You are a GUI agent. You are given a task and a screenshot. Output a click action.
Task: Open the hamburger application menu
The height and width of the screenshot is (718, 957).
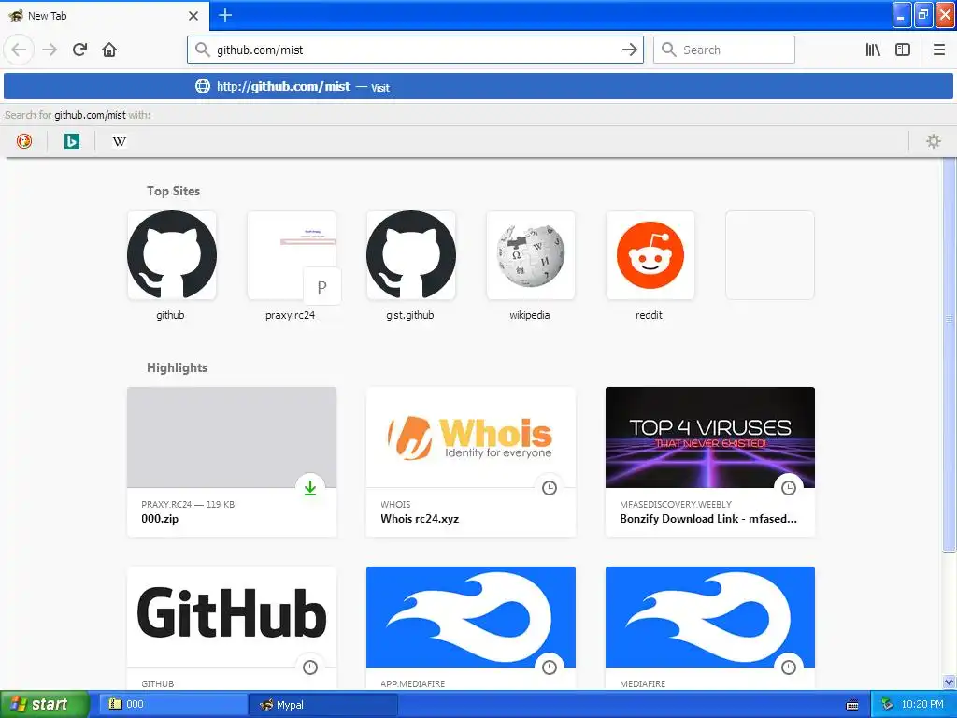click(x=938, y=50)
